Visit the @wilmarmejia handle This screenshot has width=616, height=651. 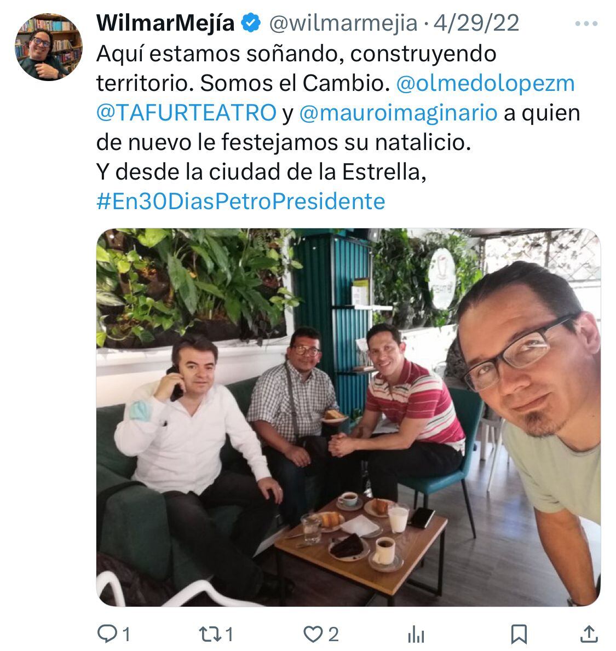tap(343, 23)
